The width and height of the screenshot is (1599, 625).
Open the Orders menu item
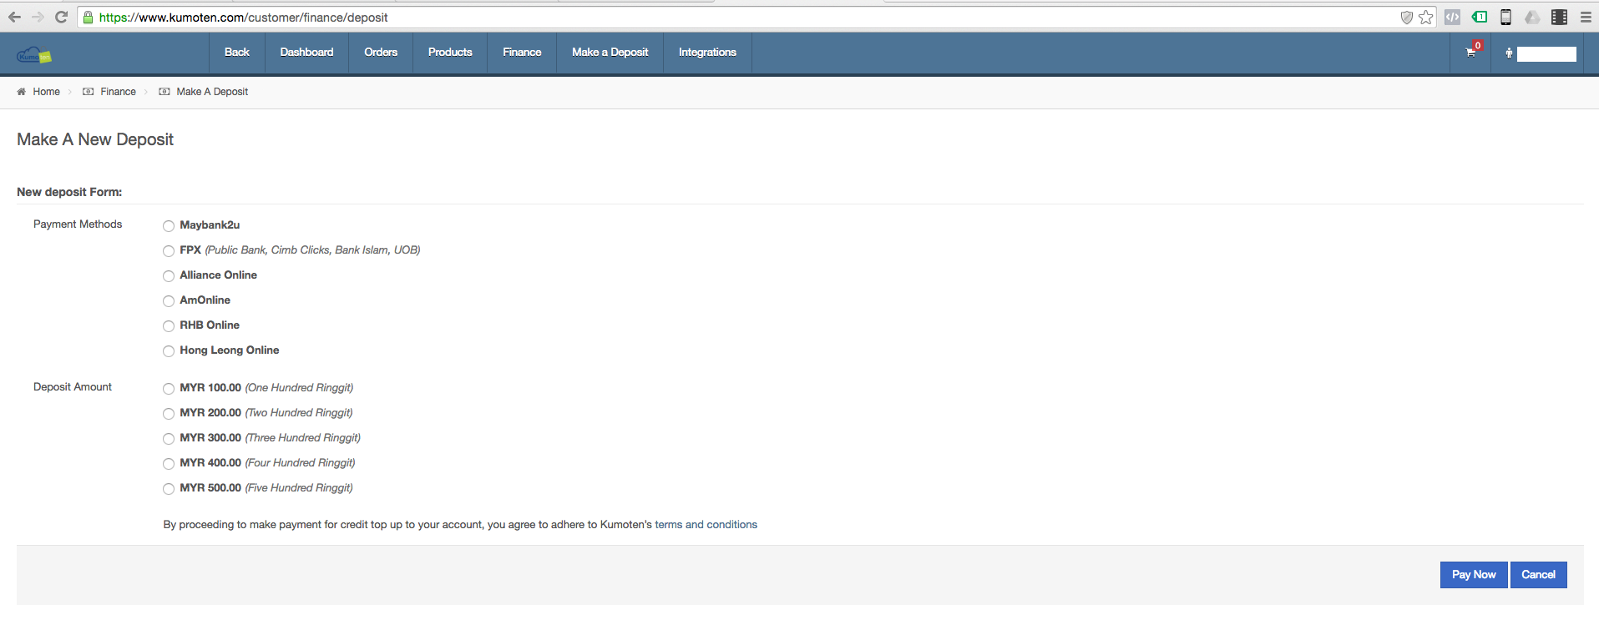[x=381, y=53]
